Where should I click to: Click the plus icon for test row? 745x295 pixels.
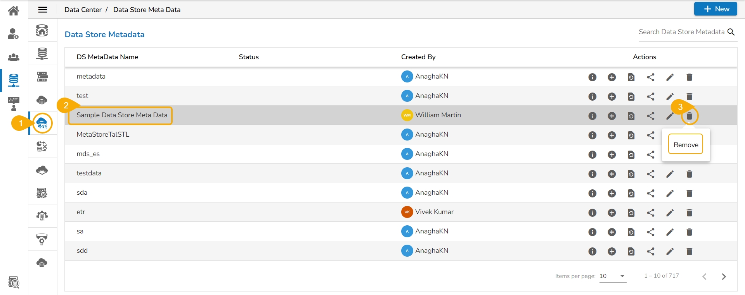pyautogui.click(x=612, y=97)
